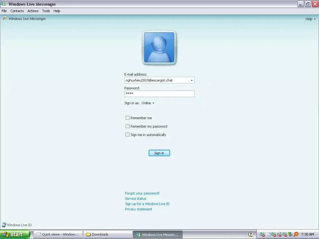The width and height of the screenshot is (319, 239).
Task: Click the Windows flag icon beside Windows Live Messenger
Action: click(x=5, y=18)
